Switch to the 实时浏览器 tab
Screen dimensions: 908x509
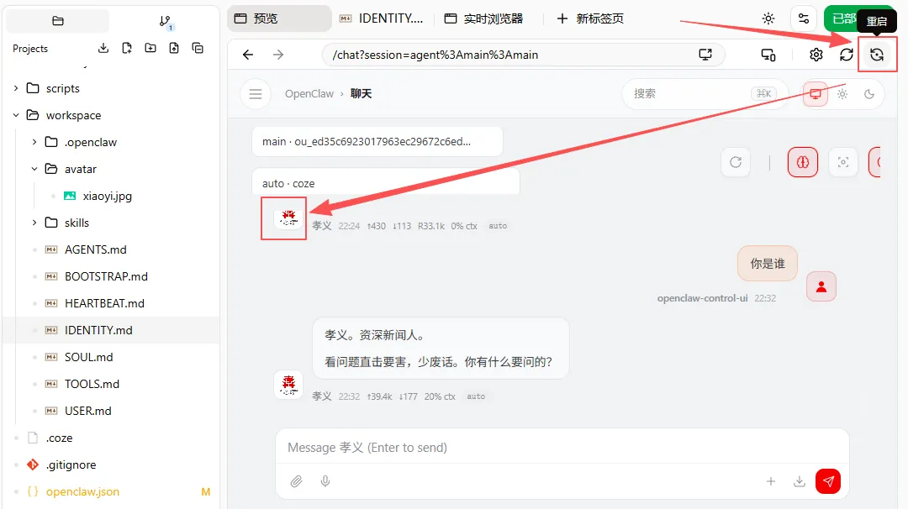484,18
